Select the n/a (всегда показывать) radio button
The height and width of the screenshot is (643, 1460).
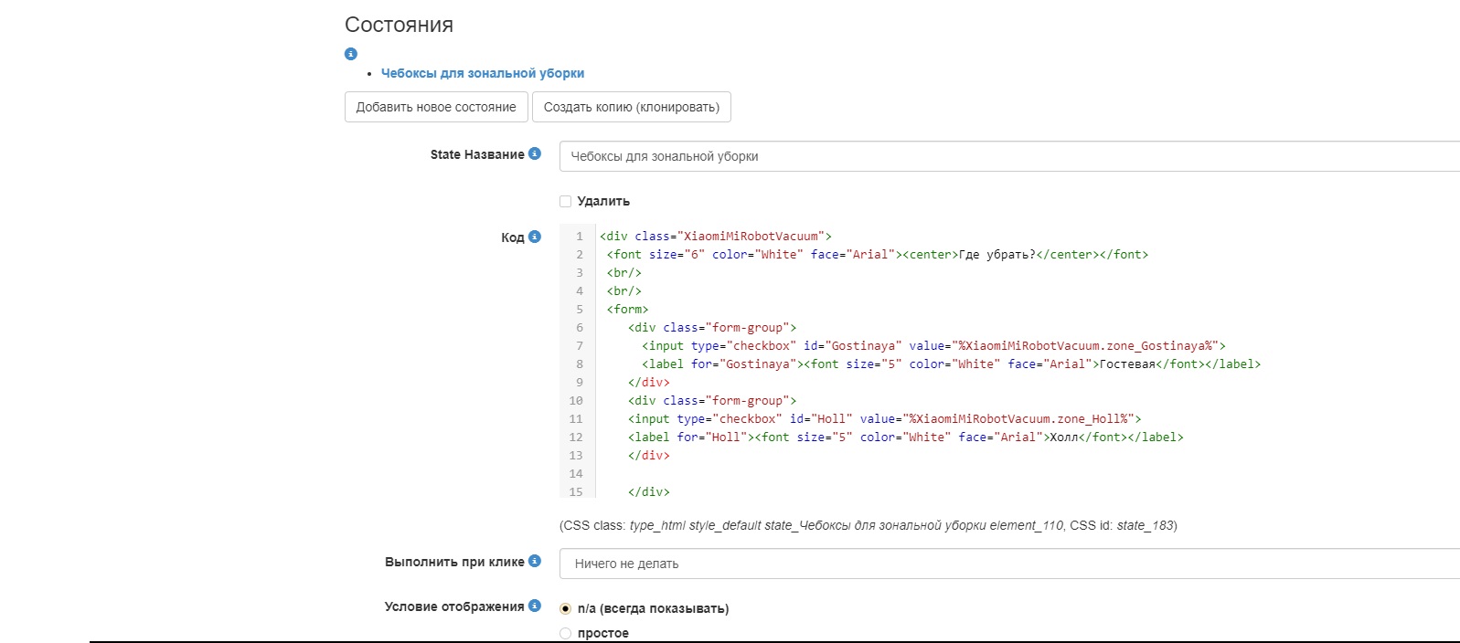pyautogui.click(x=565, y=608)
